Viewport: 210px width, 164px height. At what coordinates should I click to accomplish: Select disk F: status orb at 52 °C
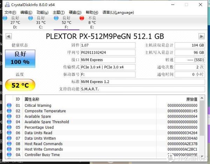pyautogui.click(x=56, y=18)
